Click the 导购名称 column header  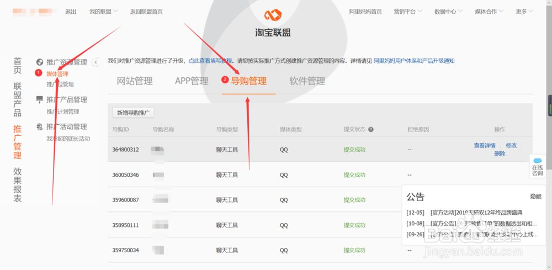(x=163, y=130)
